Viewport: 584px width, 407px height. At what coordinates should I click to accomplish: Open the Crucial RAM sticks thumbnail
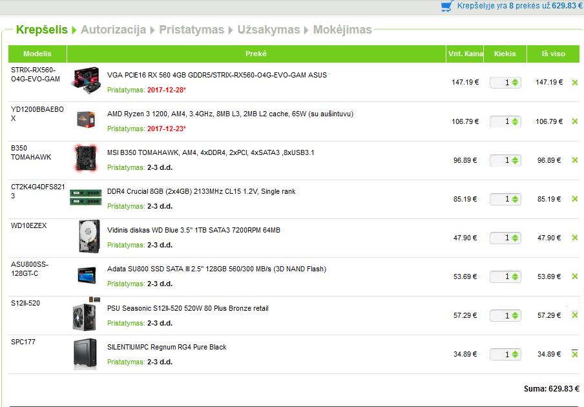(86, 197)
